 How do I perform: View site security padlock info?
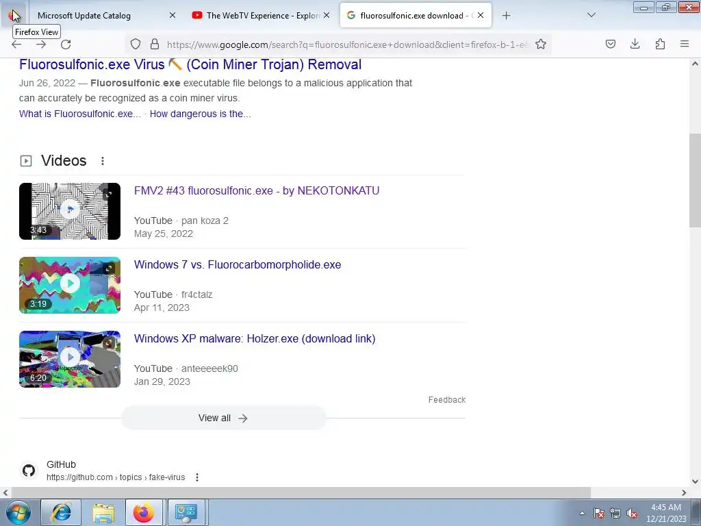coord(155,44)
